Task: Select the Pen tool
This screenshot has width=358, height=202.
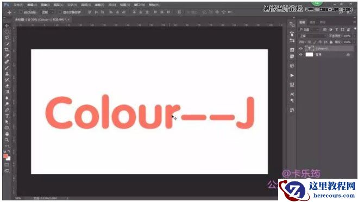Action: coord(7,110)
